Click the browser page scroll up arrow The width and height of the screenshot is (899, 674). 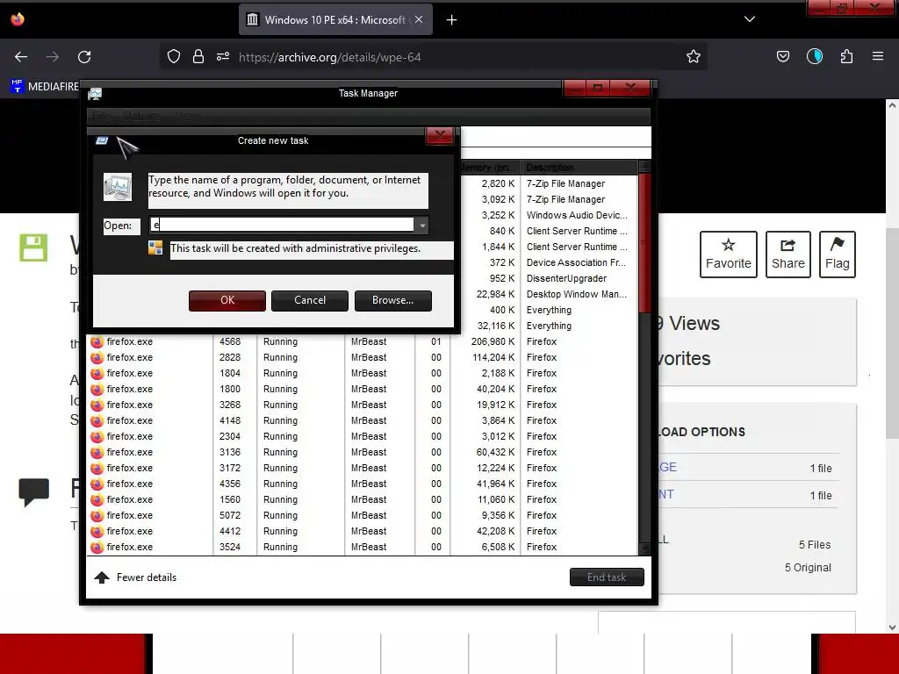click(892, 105)
